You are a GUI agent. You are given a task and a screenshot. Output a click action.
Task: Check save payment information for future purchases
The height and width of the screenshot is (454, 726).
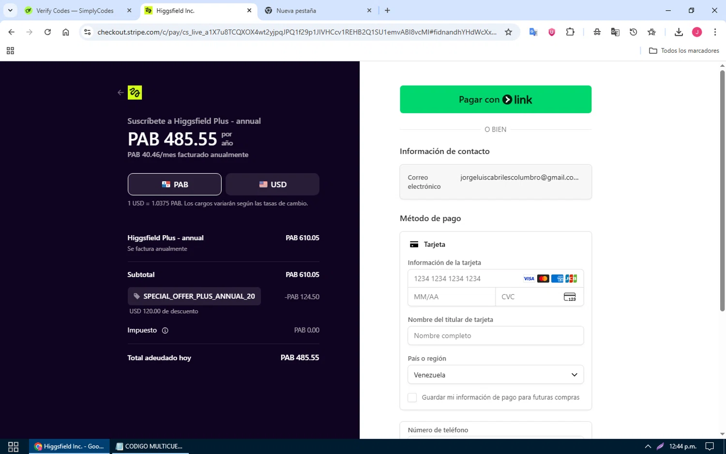pos(412,397)
